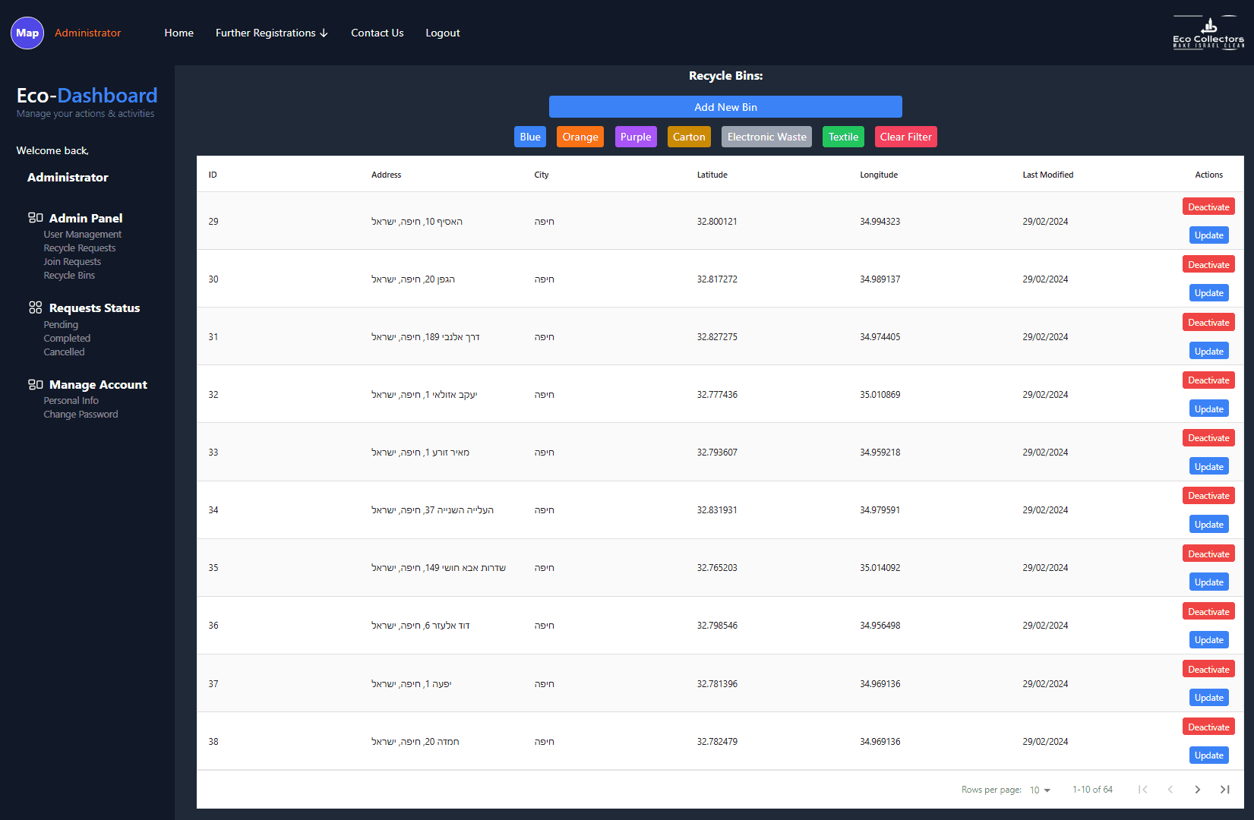
Task: Click the Eco Collectors logo
Action: [1208, 32]
